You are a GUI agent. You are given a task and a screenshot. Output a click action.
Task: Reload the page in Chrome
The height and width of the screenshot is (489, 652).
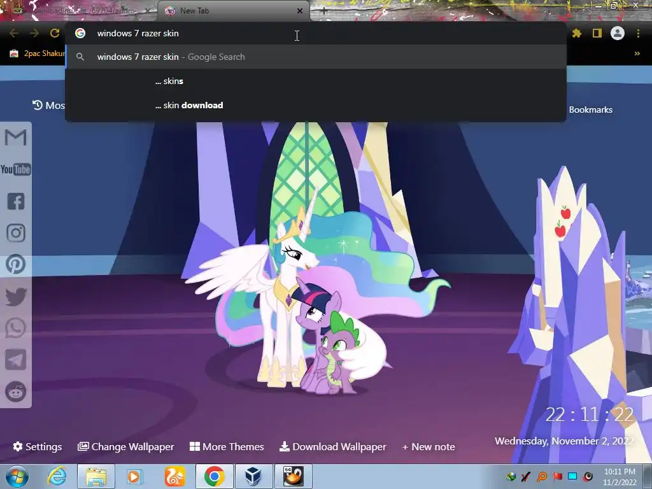click(x=55, y=33)
